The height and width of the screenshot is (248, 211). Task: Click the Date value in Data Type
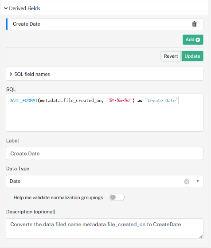click(x=15, y=181)
